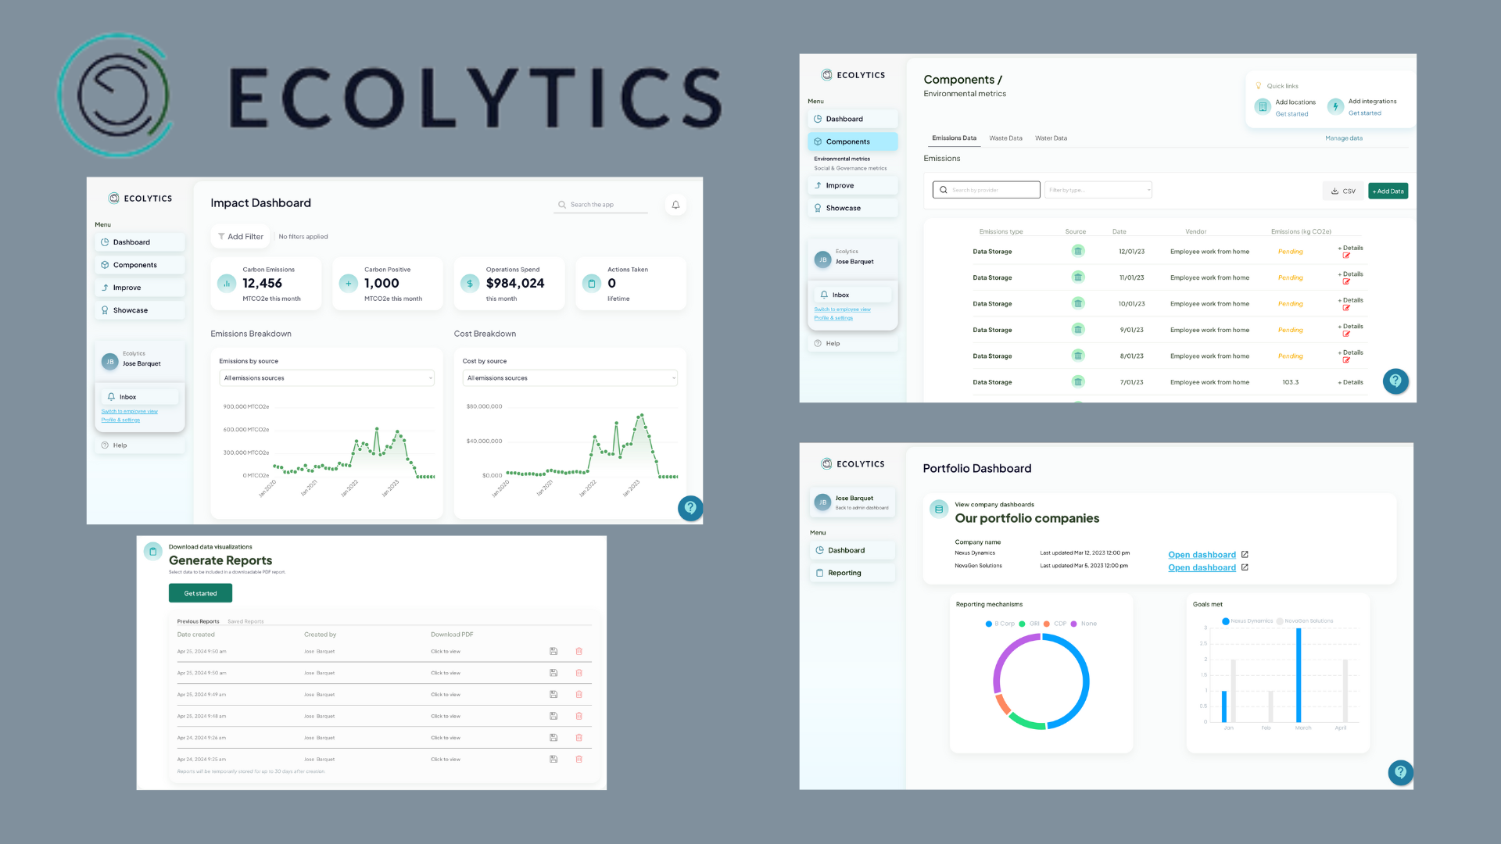Click the Add integrations lightning icon
Viewport: 1501px width, 844px height.
pyautogui.click(x=1335, y=106)
